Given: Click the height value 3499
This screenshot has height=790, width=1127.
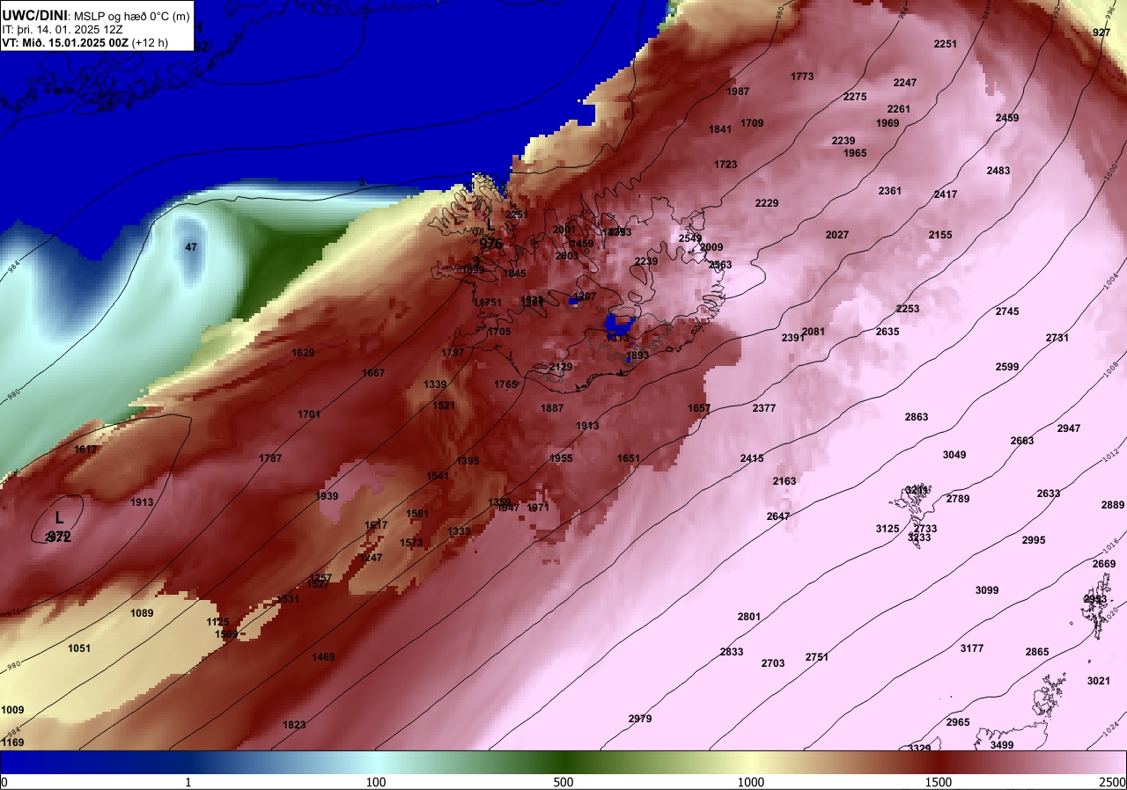Looking at the screenshot, I should pos(1002,745).
